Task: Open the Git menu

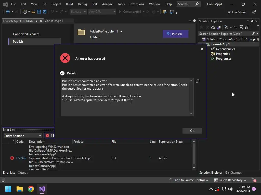Action: [44, 4]
